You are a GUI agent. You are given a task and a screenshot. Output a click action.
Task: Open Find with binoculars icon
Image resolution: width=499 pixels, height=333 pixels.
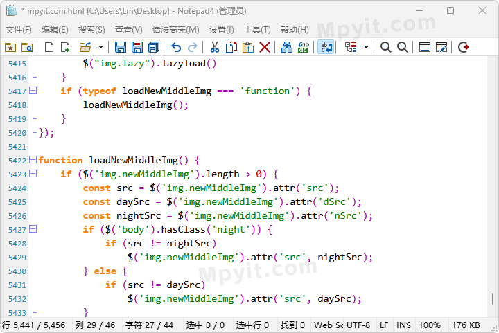pos(287,47)
